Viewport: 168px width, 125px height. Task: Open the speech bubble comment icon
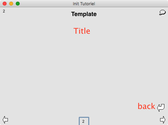pyautogui.click(x=162, y=12)
